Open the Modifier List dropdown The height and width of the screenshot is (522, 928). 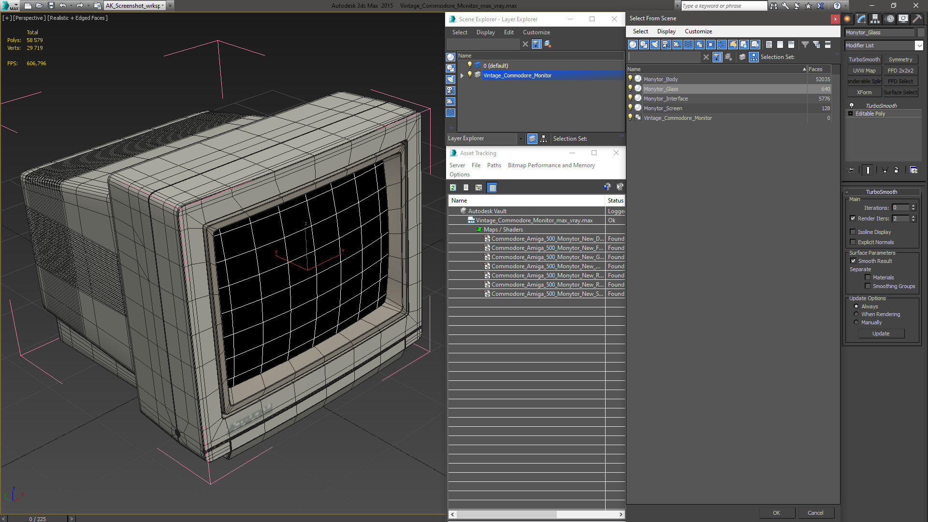[919, 45]
